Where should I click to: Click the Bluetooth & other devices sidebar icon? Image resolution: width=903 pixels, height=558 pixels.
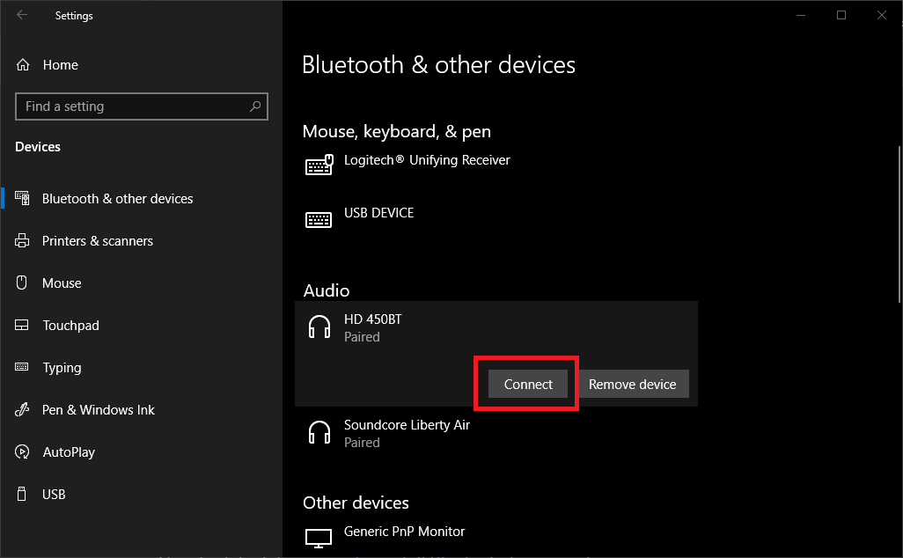coord(22,198)
